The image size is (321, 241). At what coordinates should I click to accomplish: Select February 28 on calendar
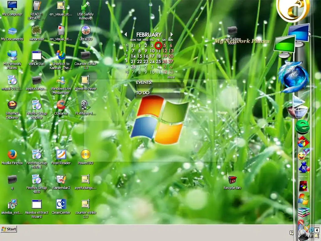click(x=133, y=67)
